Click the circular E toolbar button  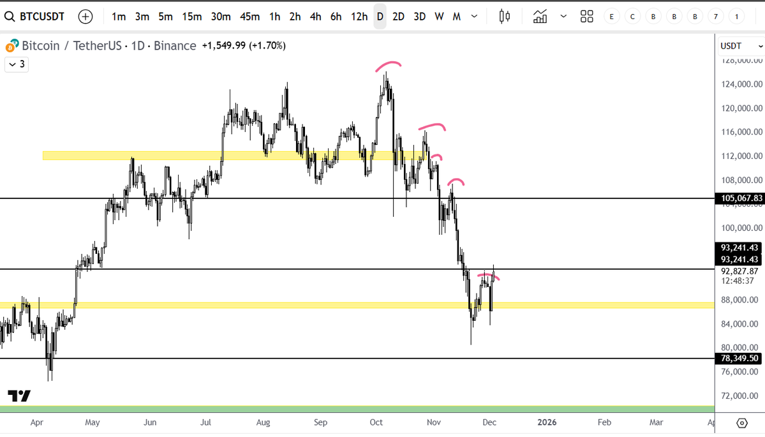coord(611,17)
